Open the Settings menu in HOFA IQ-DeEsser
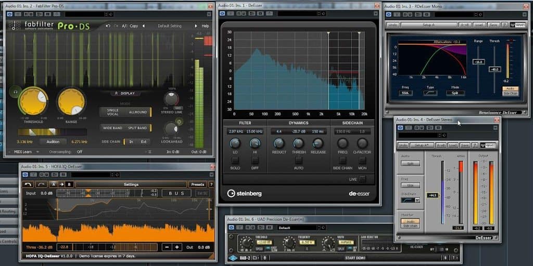This screenshot has width=533, height=266. pyautogui.click(x=131, y=184)
